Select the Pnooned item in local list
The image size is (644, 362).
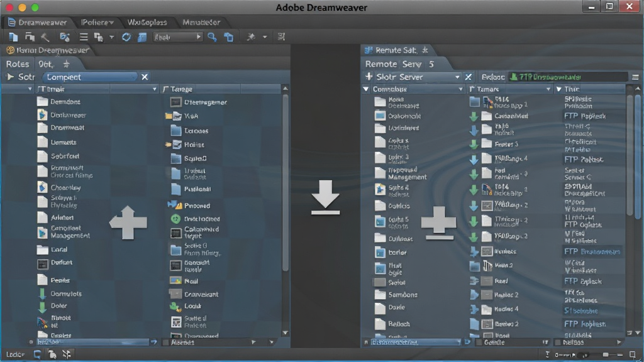(189, 206)
